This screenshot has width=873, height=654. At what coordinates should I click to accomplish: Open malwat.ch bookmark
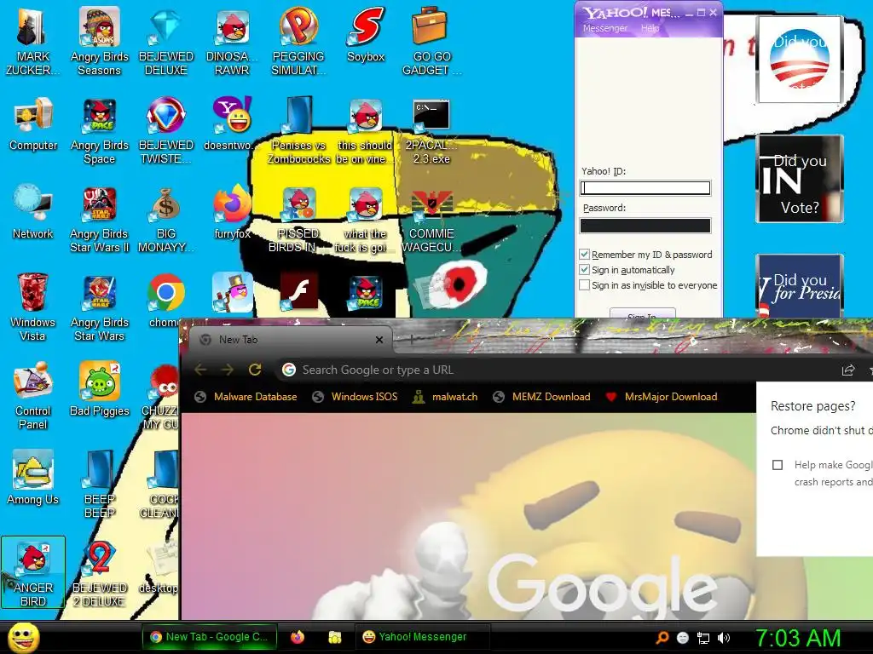coord(445,397)
